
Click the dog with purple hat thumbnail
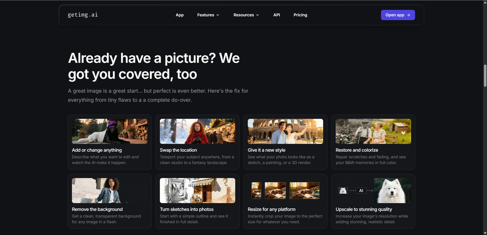tap(110, 131)
